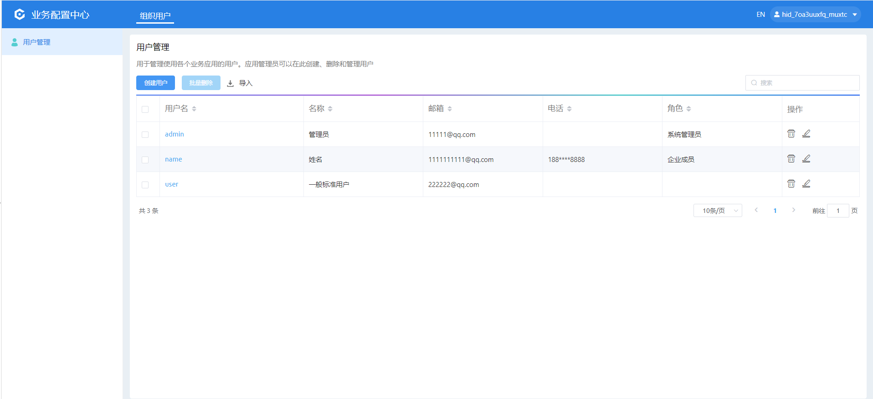The image size is (873, 399).
Task: Click the 操作 column header
Action: 795,109
